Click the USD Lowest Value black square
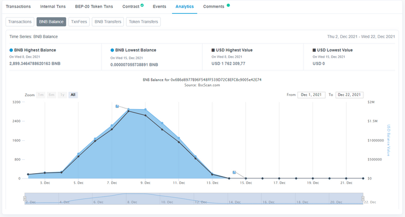 point(314,50)
